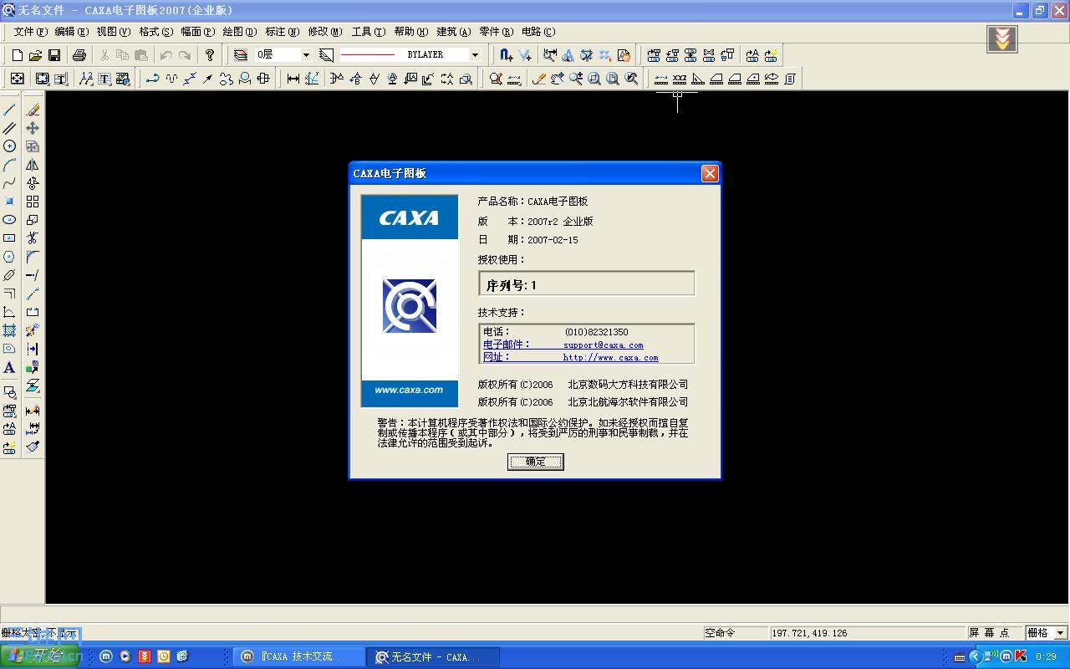The image size is (1070, 669).
Task: Open the 格式(S) menu
Action: [x=155, y=32]
